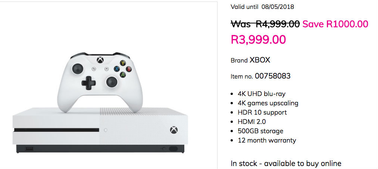Click the 4K UHD blu-ray feature

coord(261,94)
